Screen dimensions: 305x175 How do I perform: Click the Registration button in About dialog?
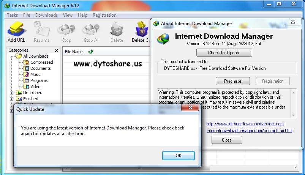(x=272, y=81)
